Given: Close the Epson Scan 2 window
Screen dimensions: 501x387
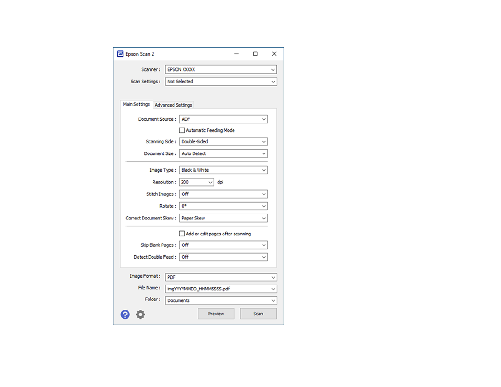Looking at the screenshot, I should tap(274, 54).
